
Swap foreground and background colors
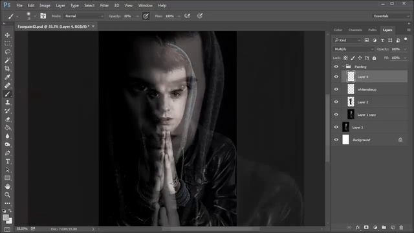pos(10,211)
